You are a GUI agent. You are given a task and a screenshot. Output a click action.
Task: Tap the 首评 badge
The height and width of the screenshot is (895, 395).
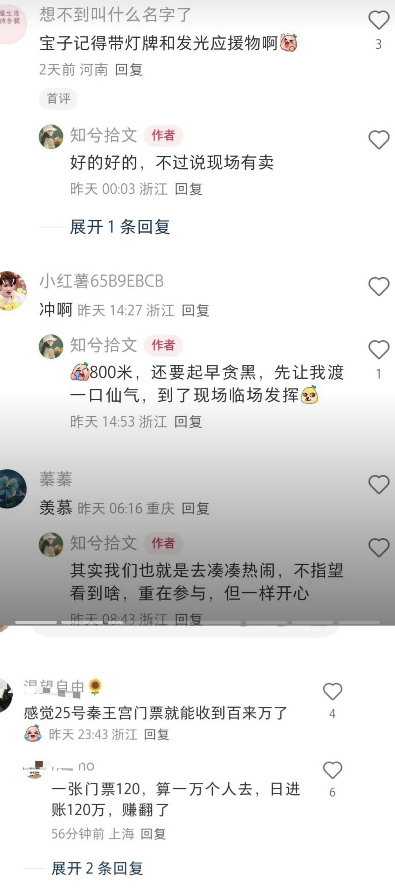tap(58, 99)
